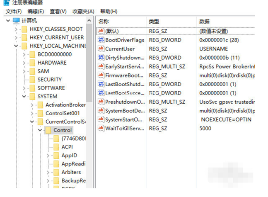Click the HKEY_CLASSES_ROOT folder icon
This screenshot has height=197, width=268.
coord(24,29)
